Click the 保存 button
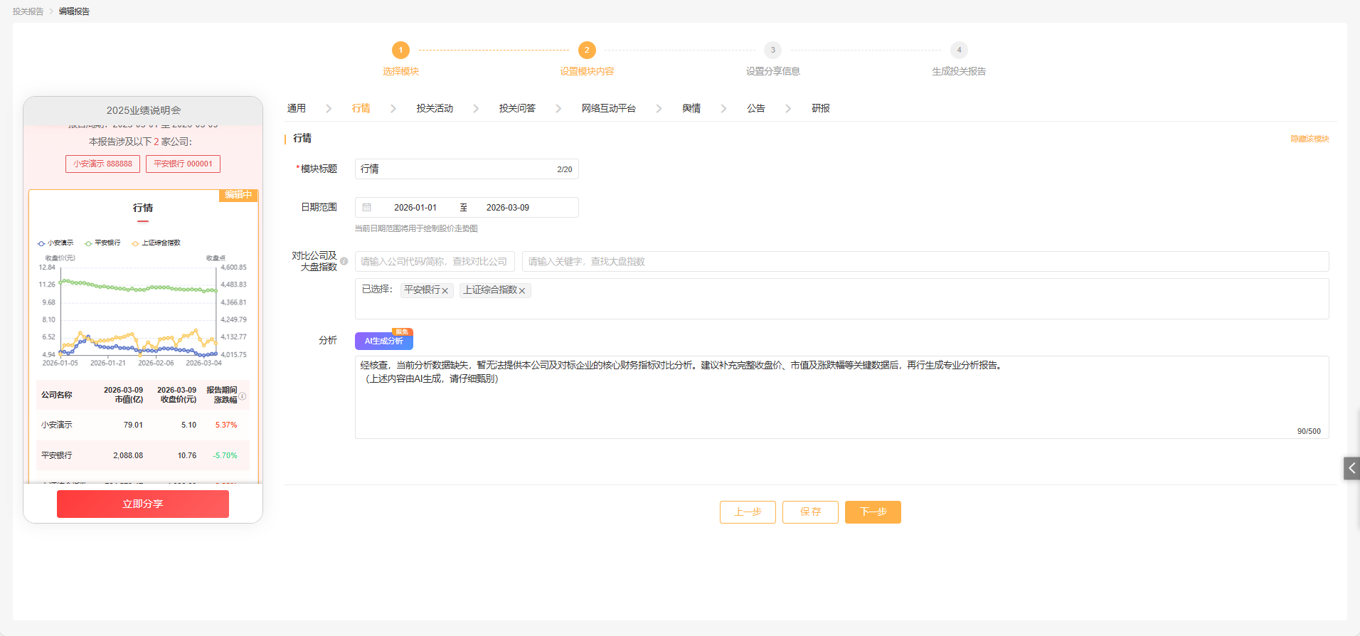Screen dimensions: 1360x636 [x=810, y=512]
